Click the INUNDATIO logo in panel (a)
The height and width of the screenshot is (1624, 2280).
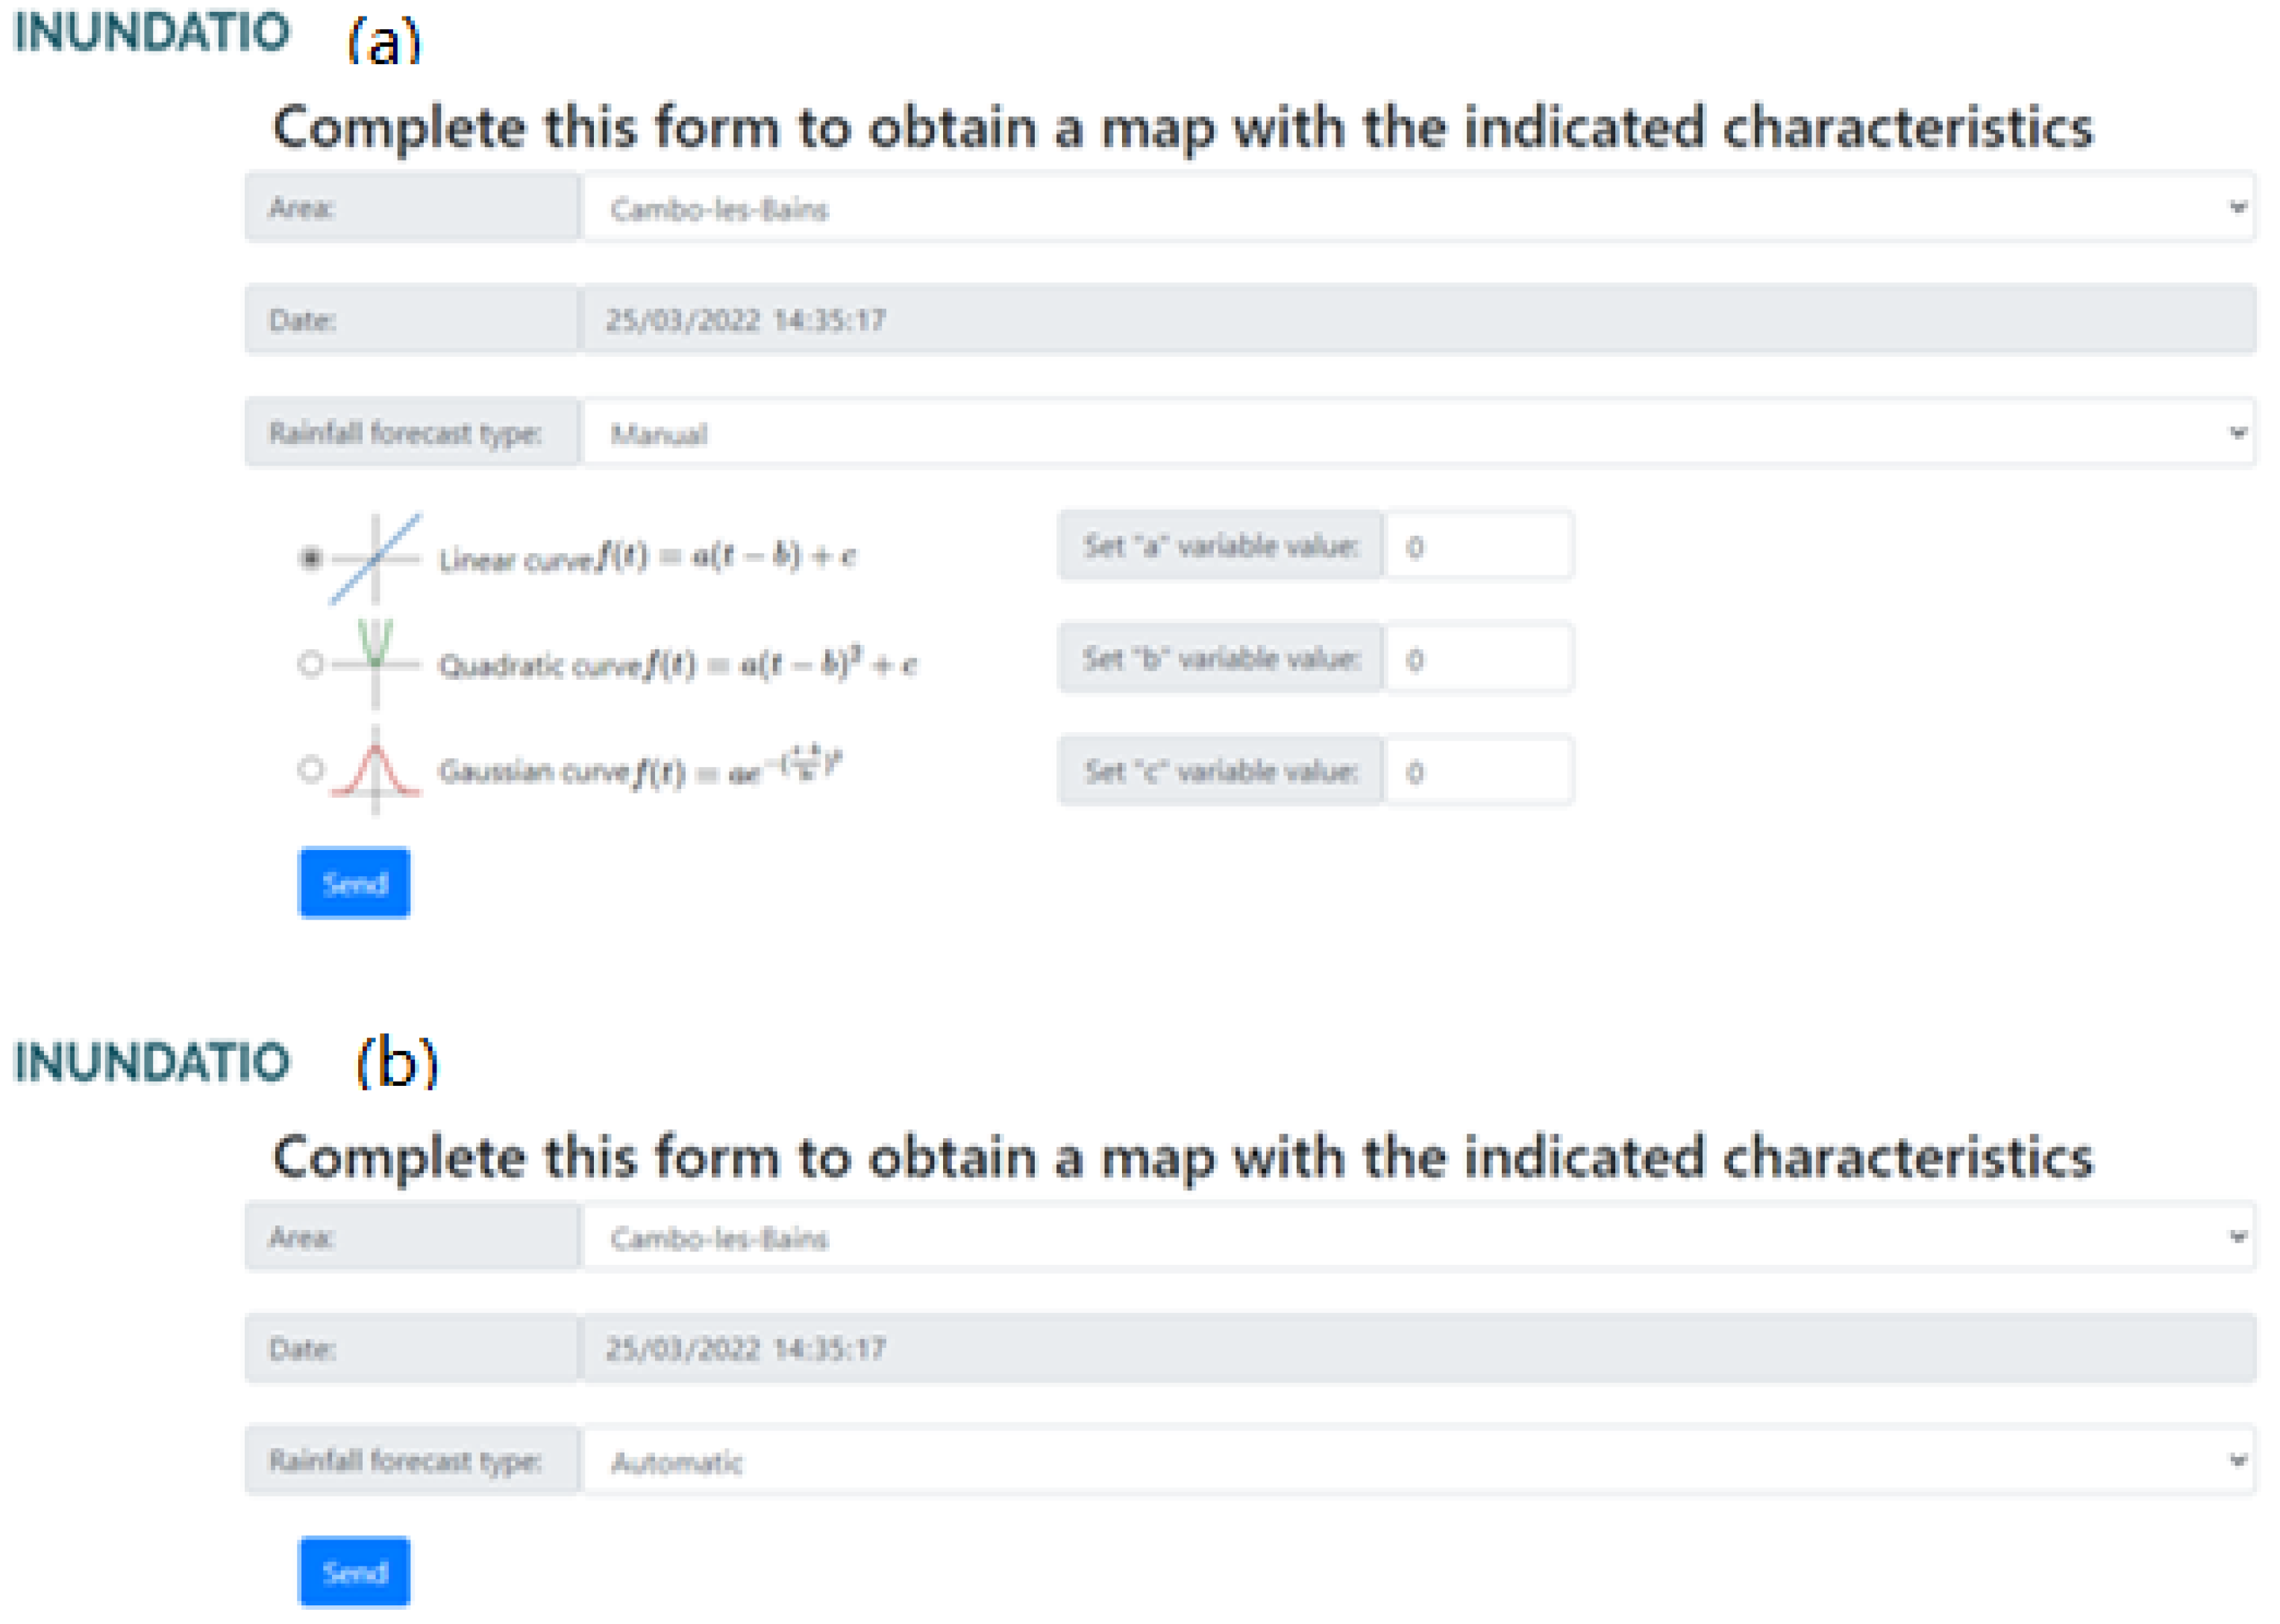[152, 32]
